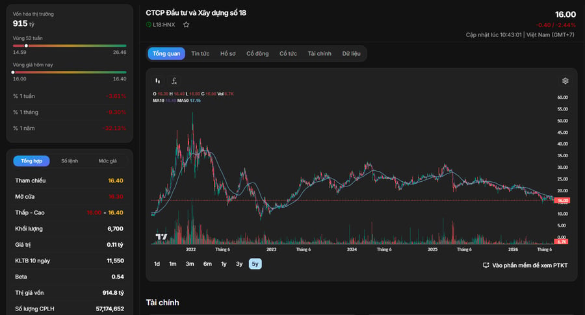Click the green clock icon beside L18:HNX
The width and height of the screenshot is (585, 315).
148,25
